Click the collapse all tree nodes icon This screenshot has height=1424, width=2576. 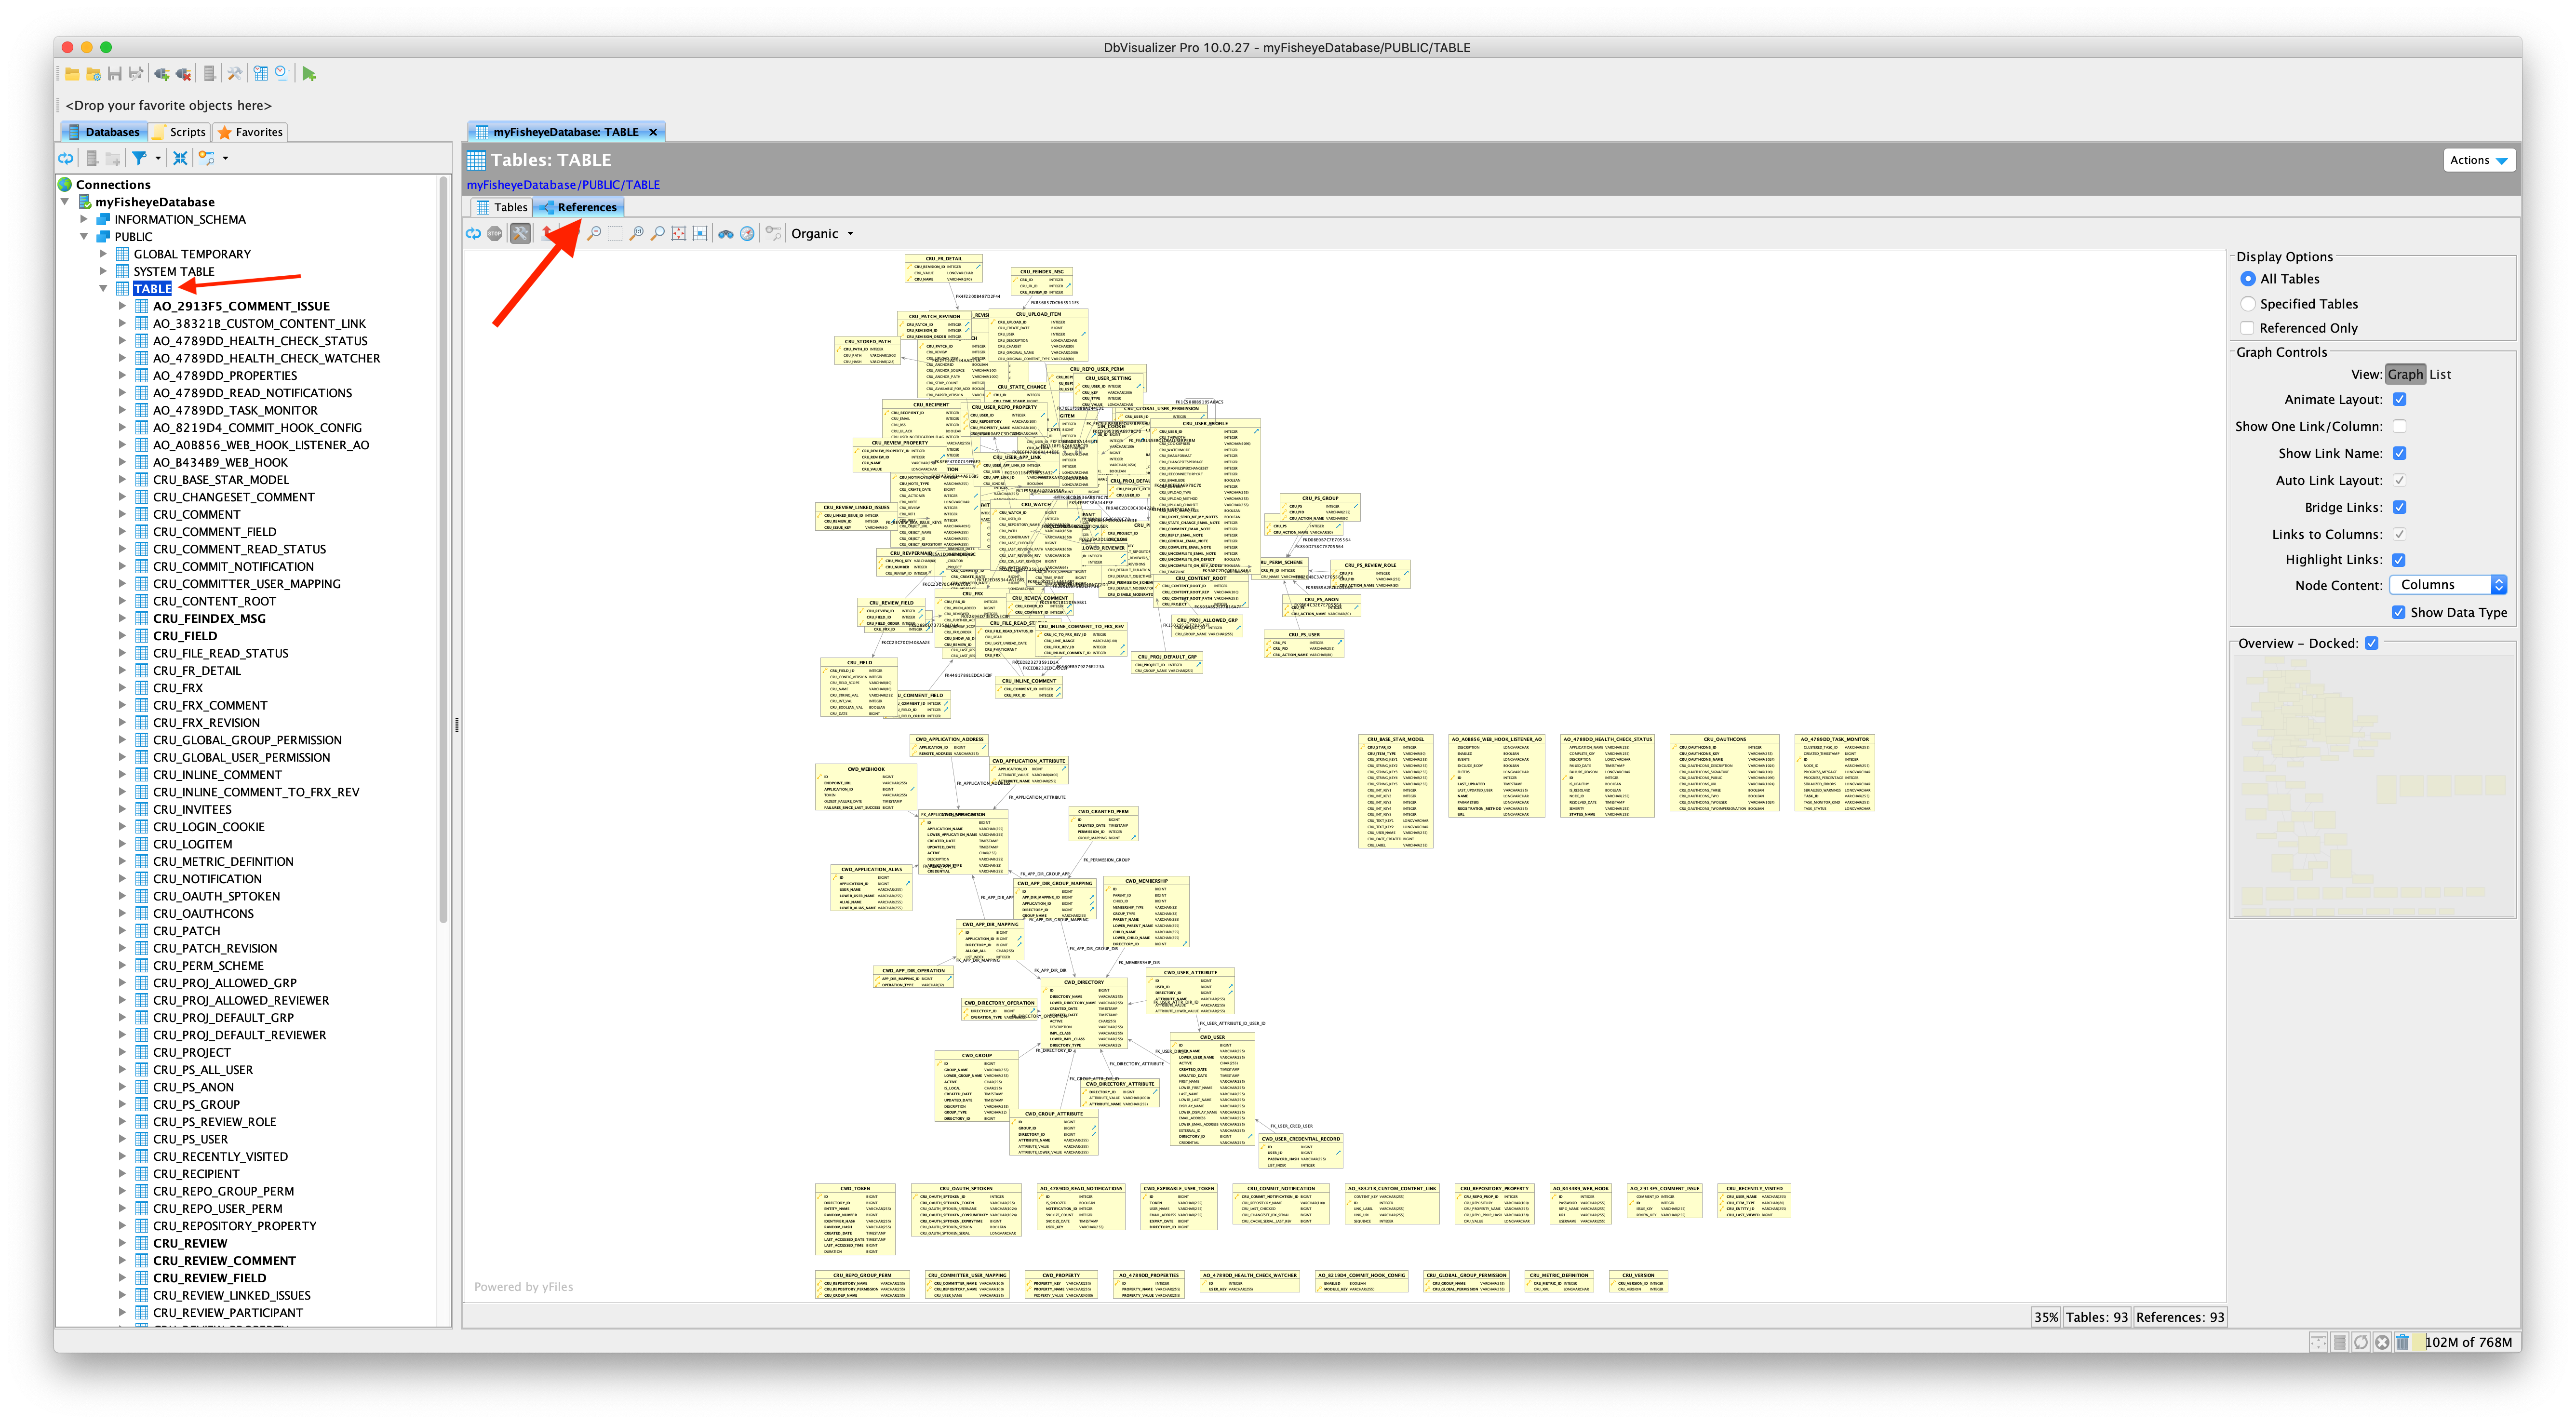pyautogui.click(x=180, y=158)
